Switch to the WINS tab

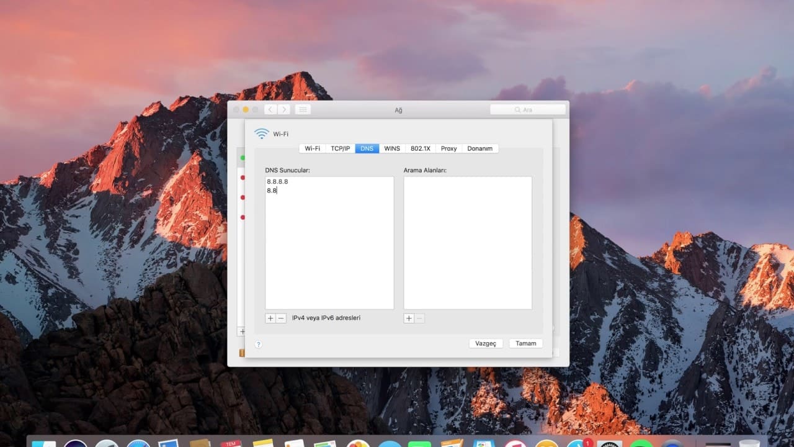point(392,148)
